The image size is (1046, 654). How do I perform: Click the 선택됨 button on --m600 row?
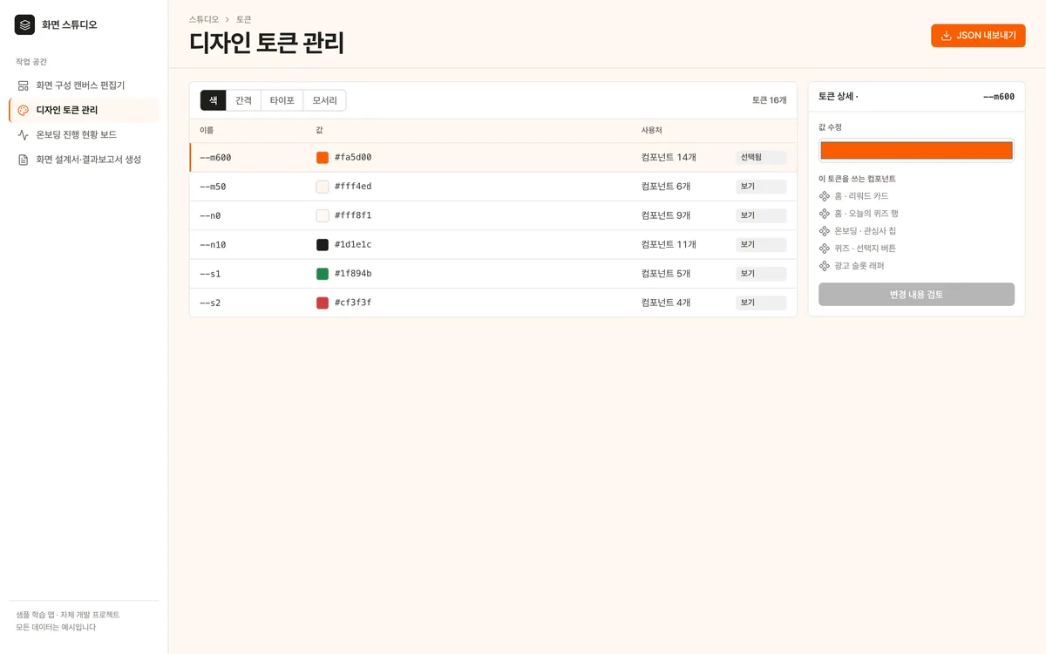[x=761, y=158]
